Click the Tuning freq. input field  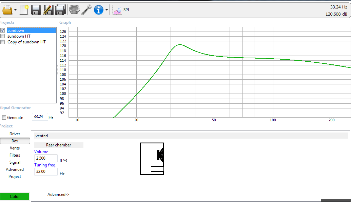click(46, 171)
